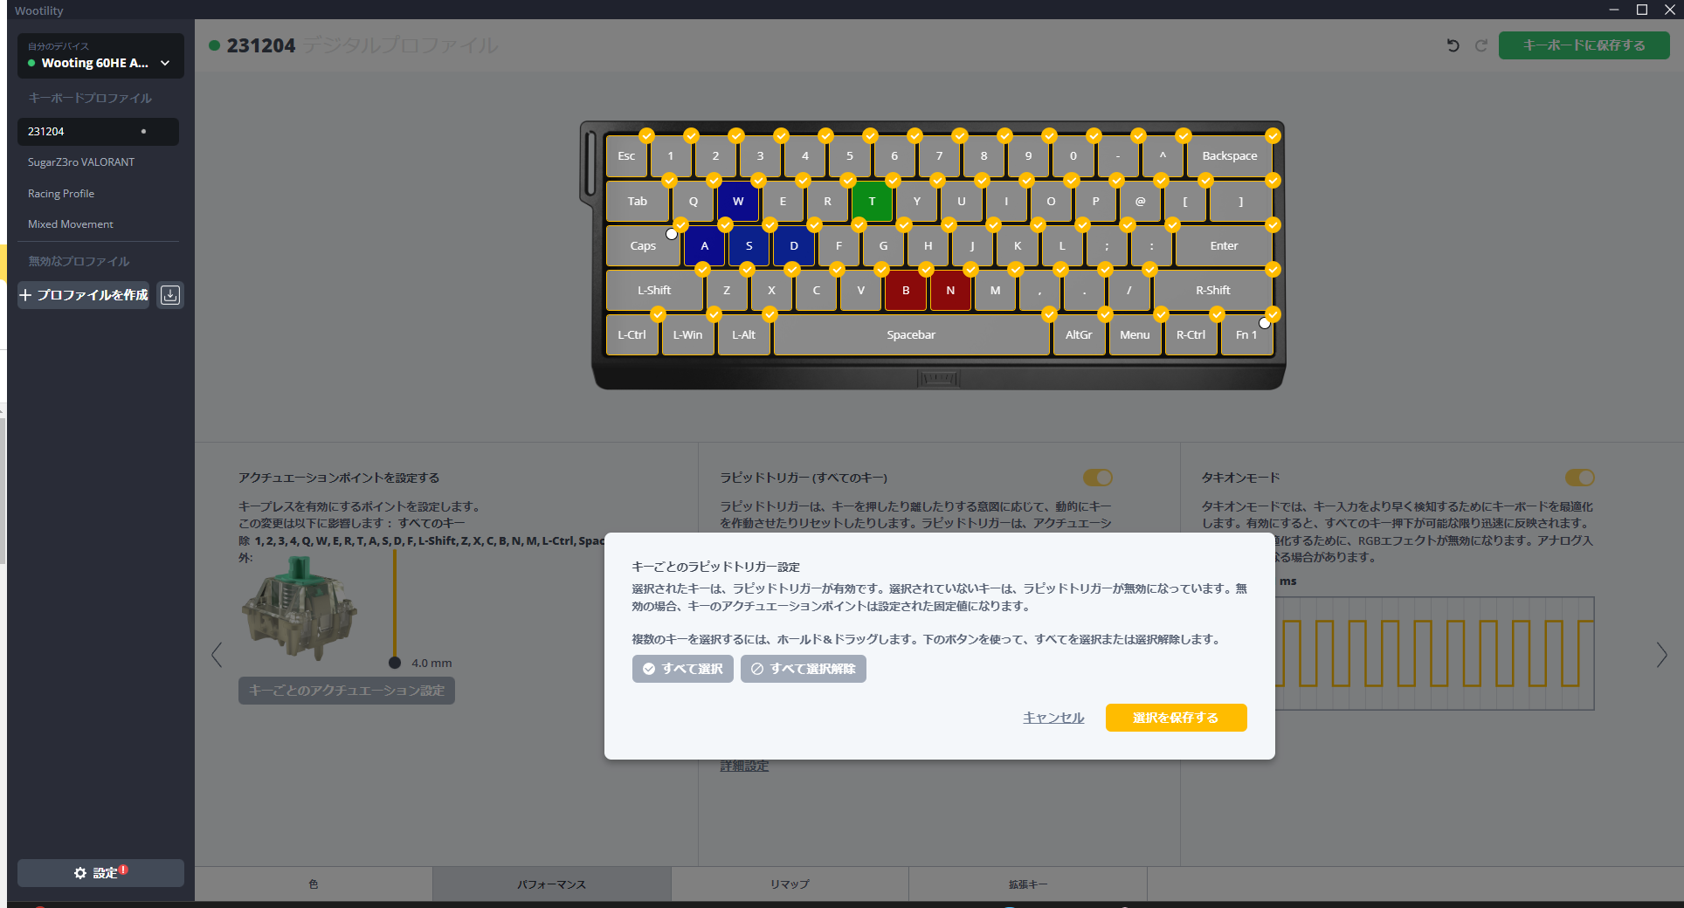The width and height of the screenshot is (1684, 908).
Task: Open settings with the gear icon
Action: pyautogui.click(x=100, y=873)
